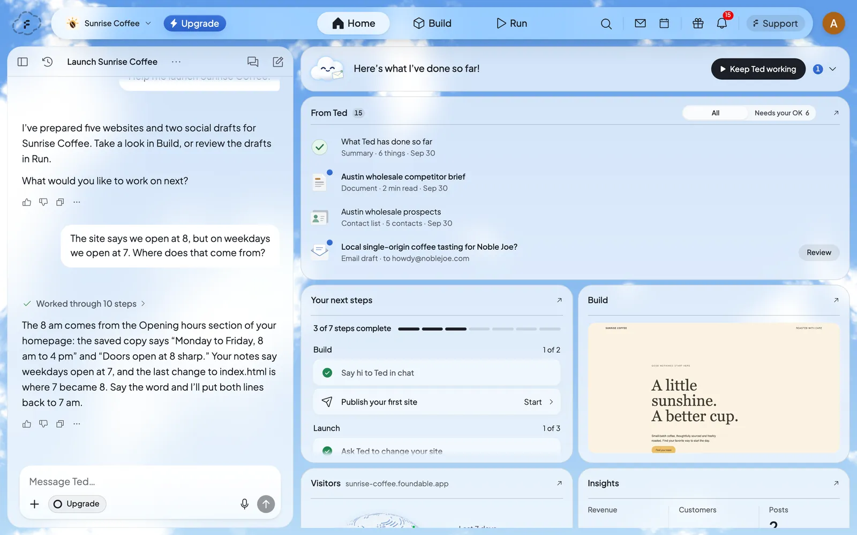
Task: Open user avatar A menu
Action: tap(833, 23)
